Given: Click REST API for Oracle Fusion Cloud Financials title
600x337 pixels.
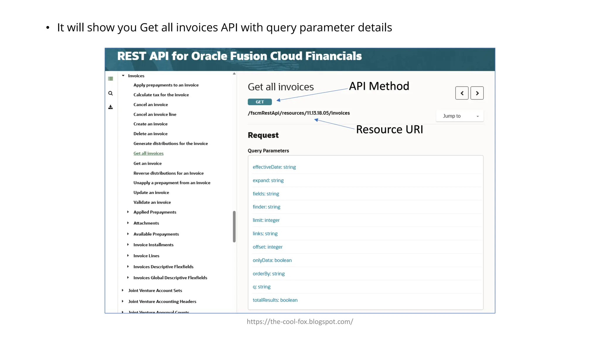Looking at the screenshot, I should (x=239, y=56).
